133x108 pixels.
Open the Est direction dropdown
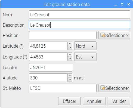85,57
